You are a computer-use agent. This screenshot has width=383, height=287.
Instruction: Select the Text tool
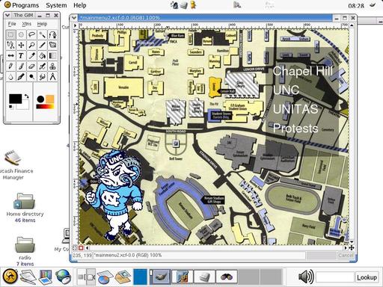(21, 55)
